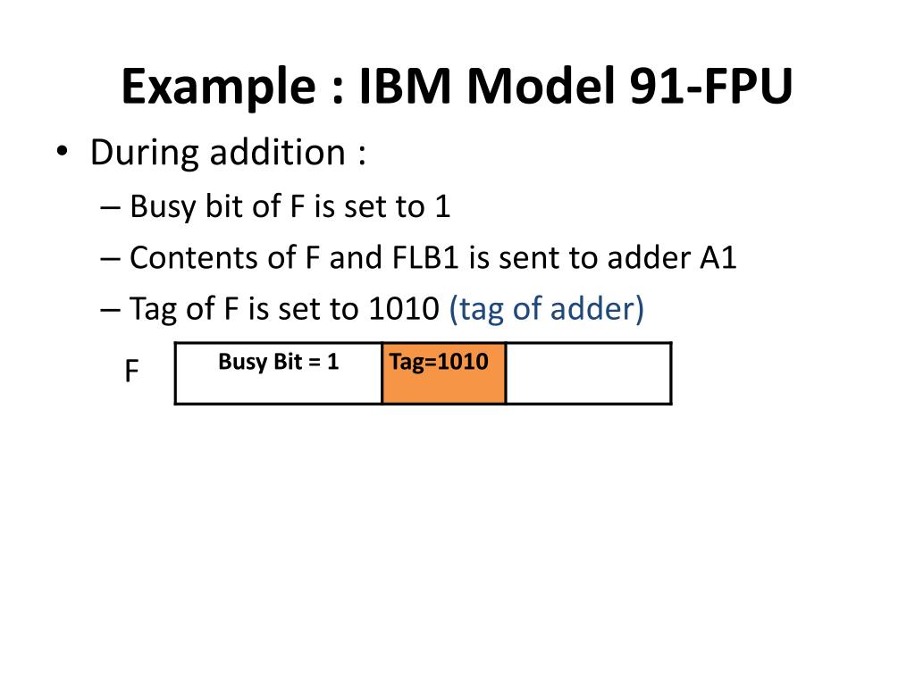Click the "F" label left of the table
Screen dimensions: 915x686
click(131, 372)
